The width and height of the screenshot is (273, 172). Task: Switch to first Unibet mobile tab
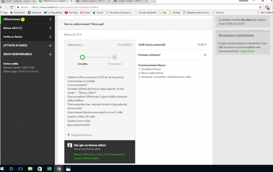(93, 1)
